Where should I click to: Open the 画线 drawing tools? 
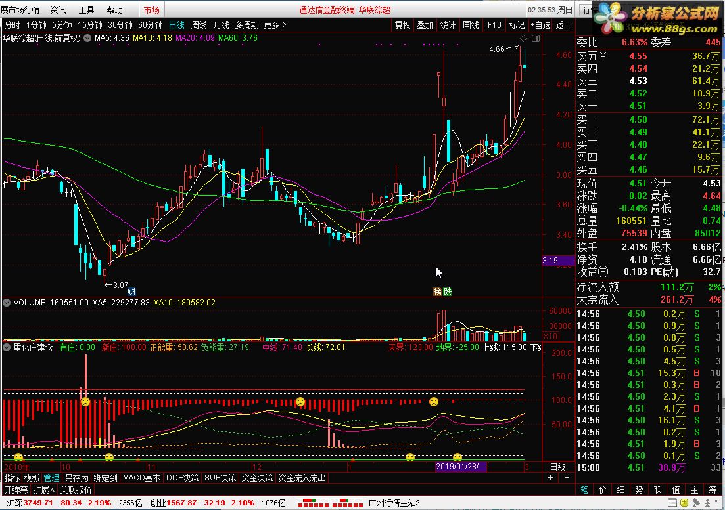point(471,25)
